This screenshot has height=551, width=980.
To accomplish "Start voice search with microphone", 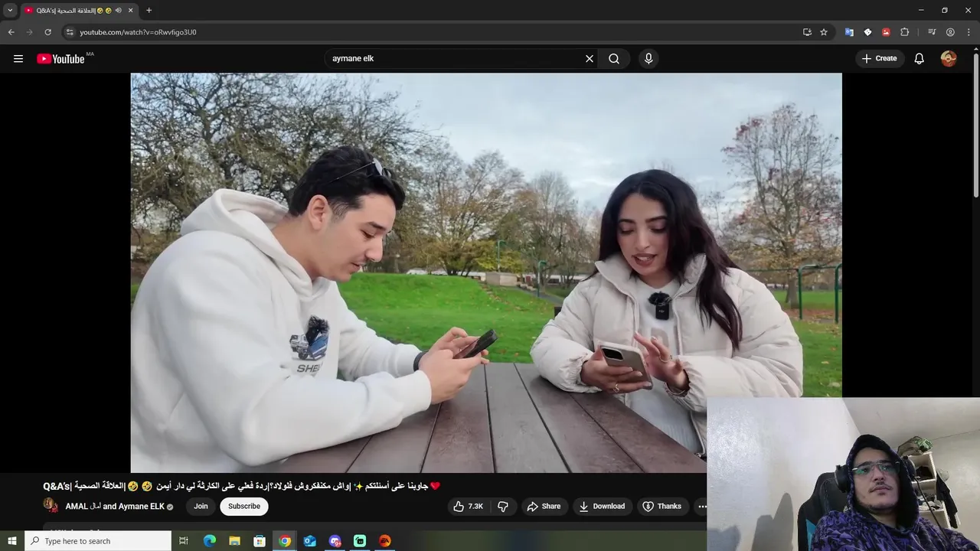I will click(x=648, y=58).
